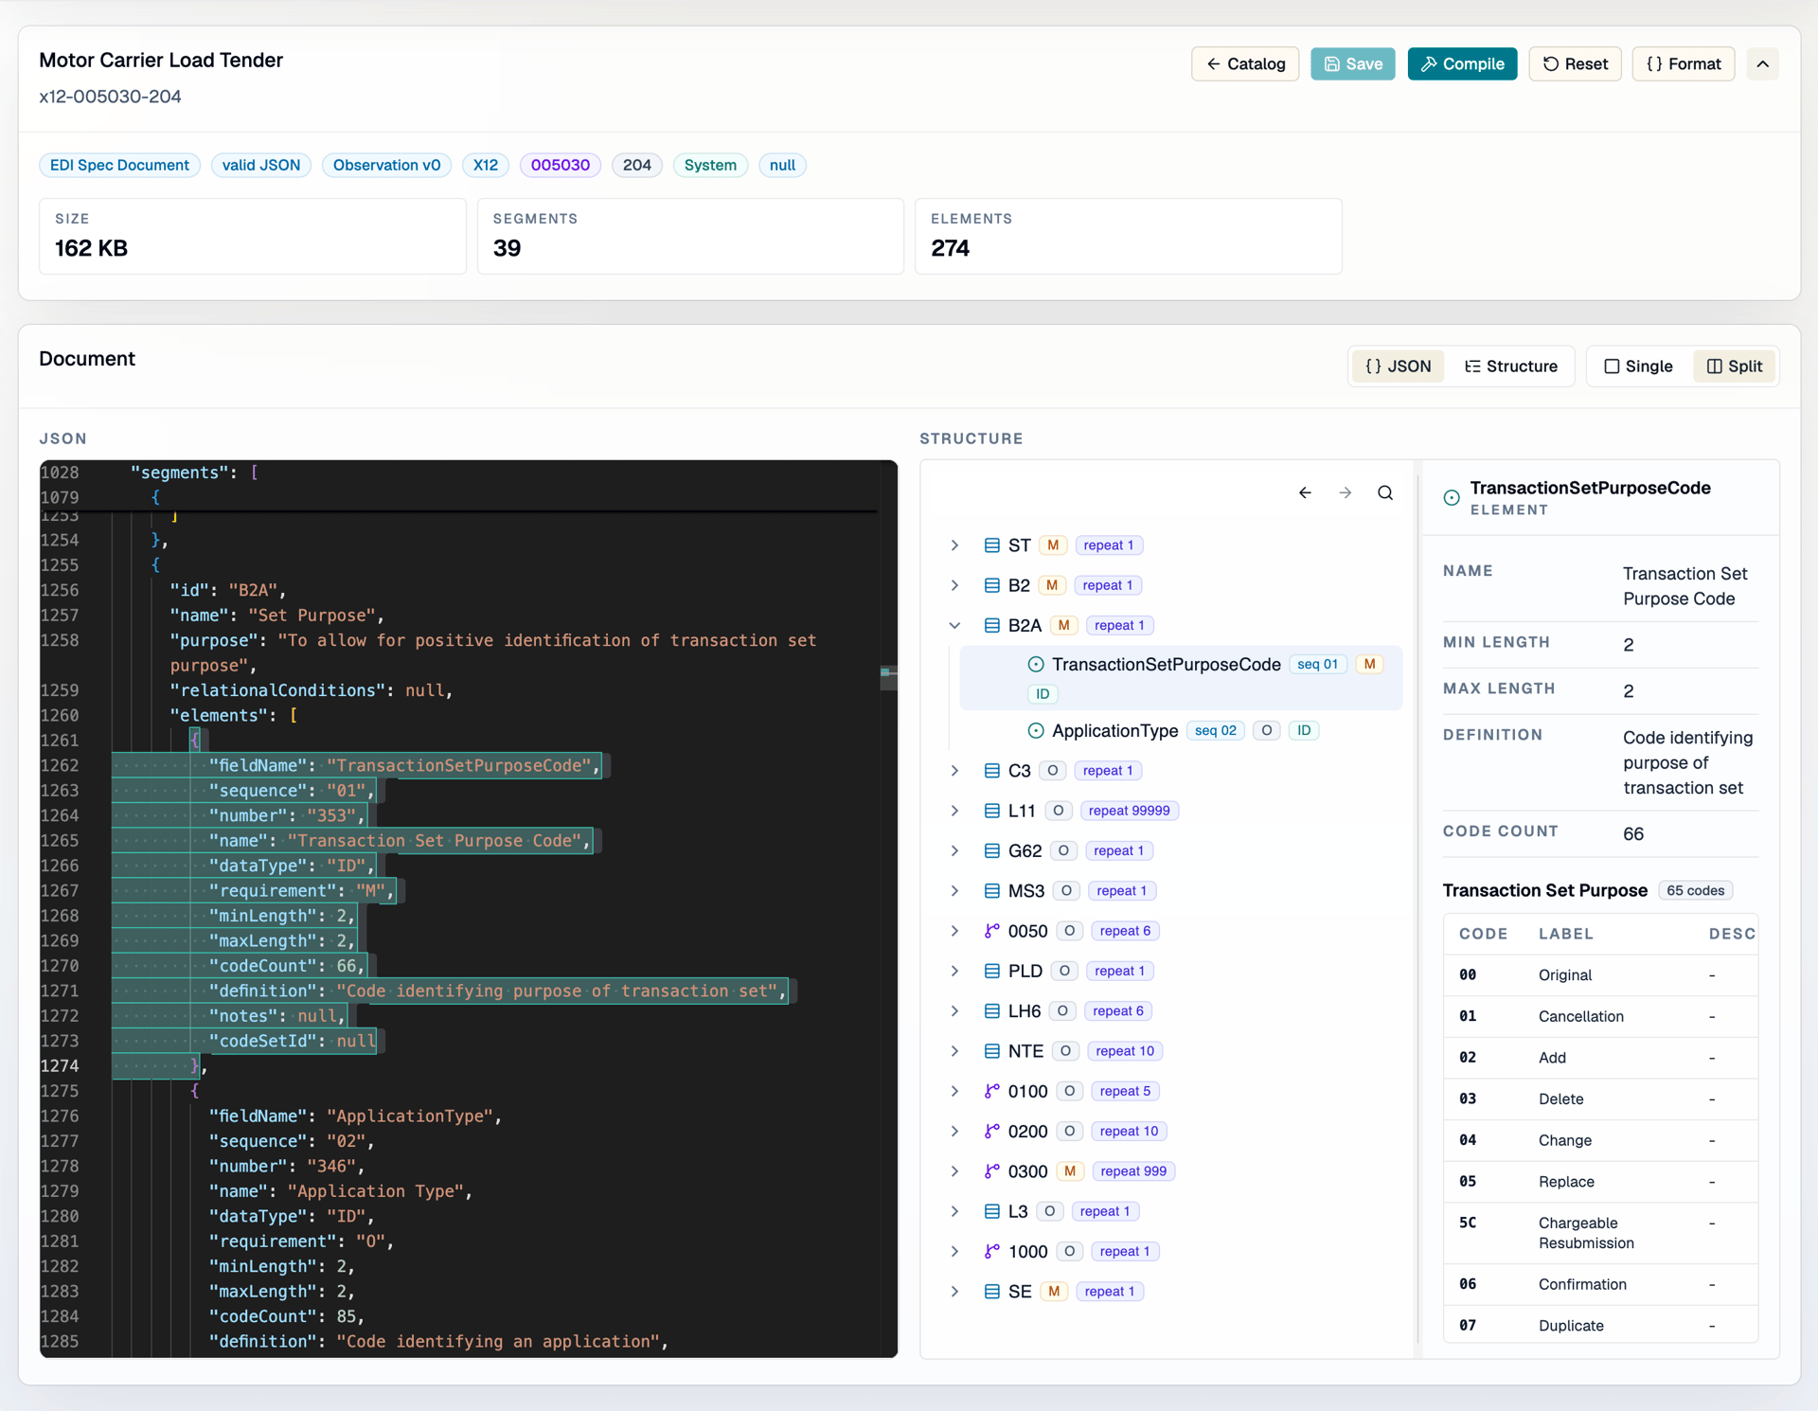Click the ST segment icon
Screen dimensions: 1818x1411
pyautogui.click(x=991, y=545)
